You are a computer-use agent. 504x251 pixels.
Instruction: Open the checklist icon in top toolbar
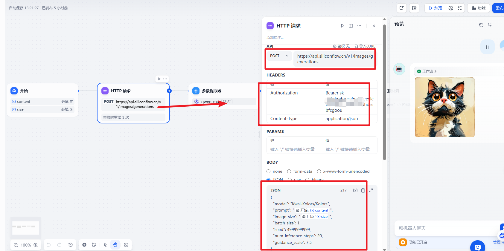coord(460,8)
